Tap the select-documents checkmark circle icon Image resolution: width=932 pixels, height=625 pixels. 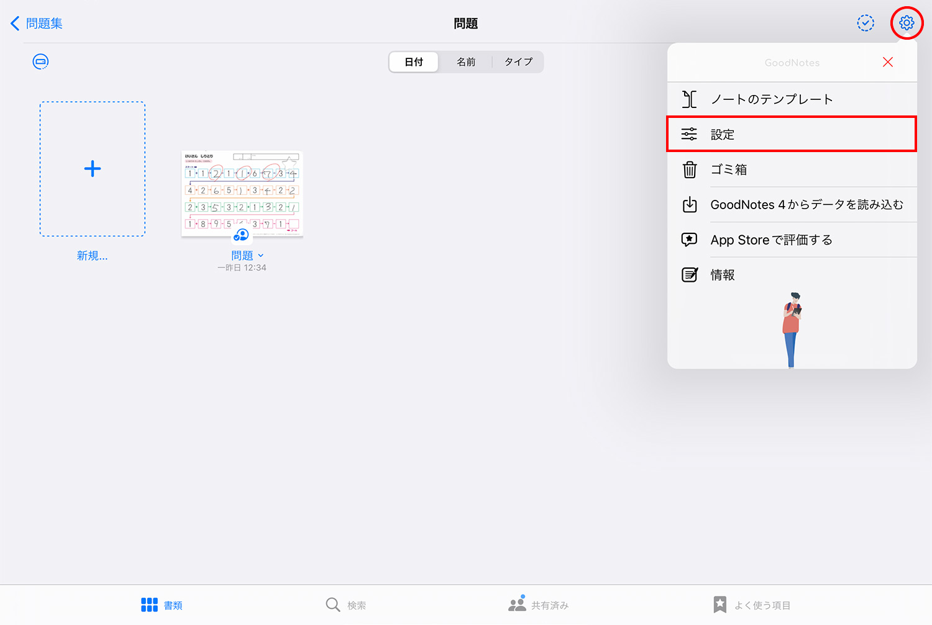click(x=866, y=23)
